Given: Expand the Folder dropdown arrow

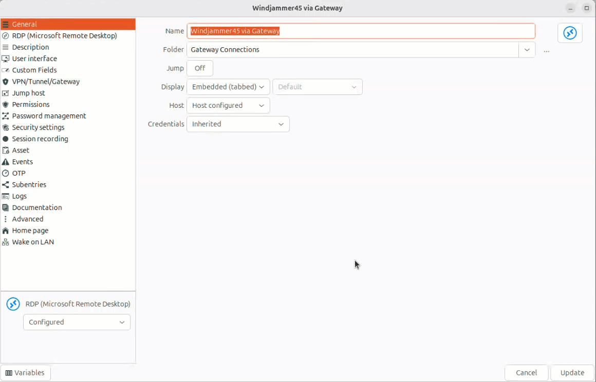Looking at the screenshot, I should [x=527, y=50].
